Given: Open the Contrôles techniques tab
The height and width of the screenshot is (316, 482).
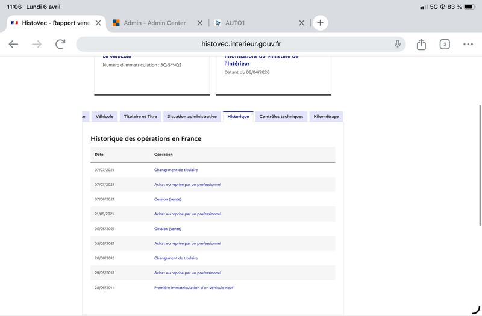Looking at the screenshot, I should tap(282, 116).
